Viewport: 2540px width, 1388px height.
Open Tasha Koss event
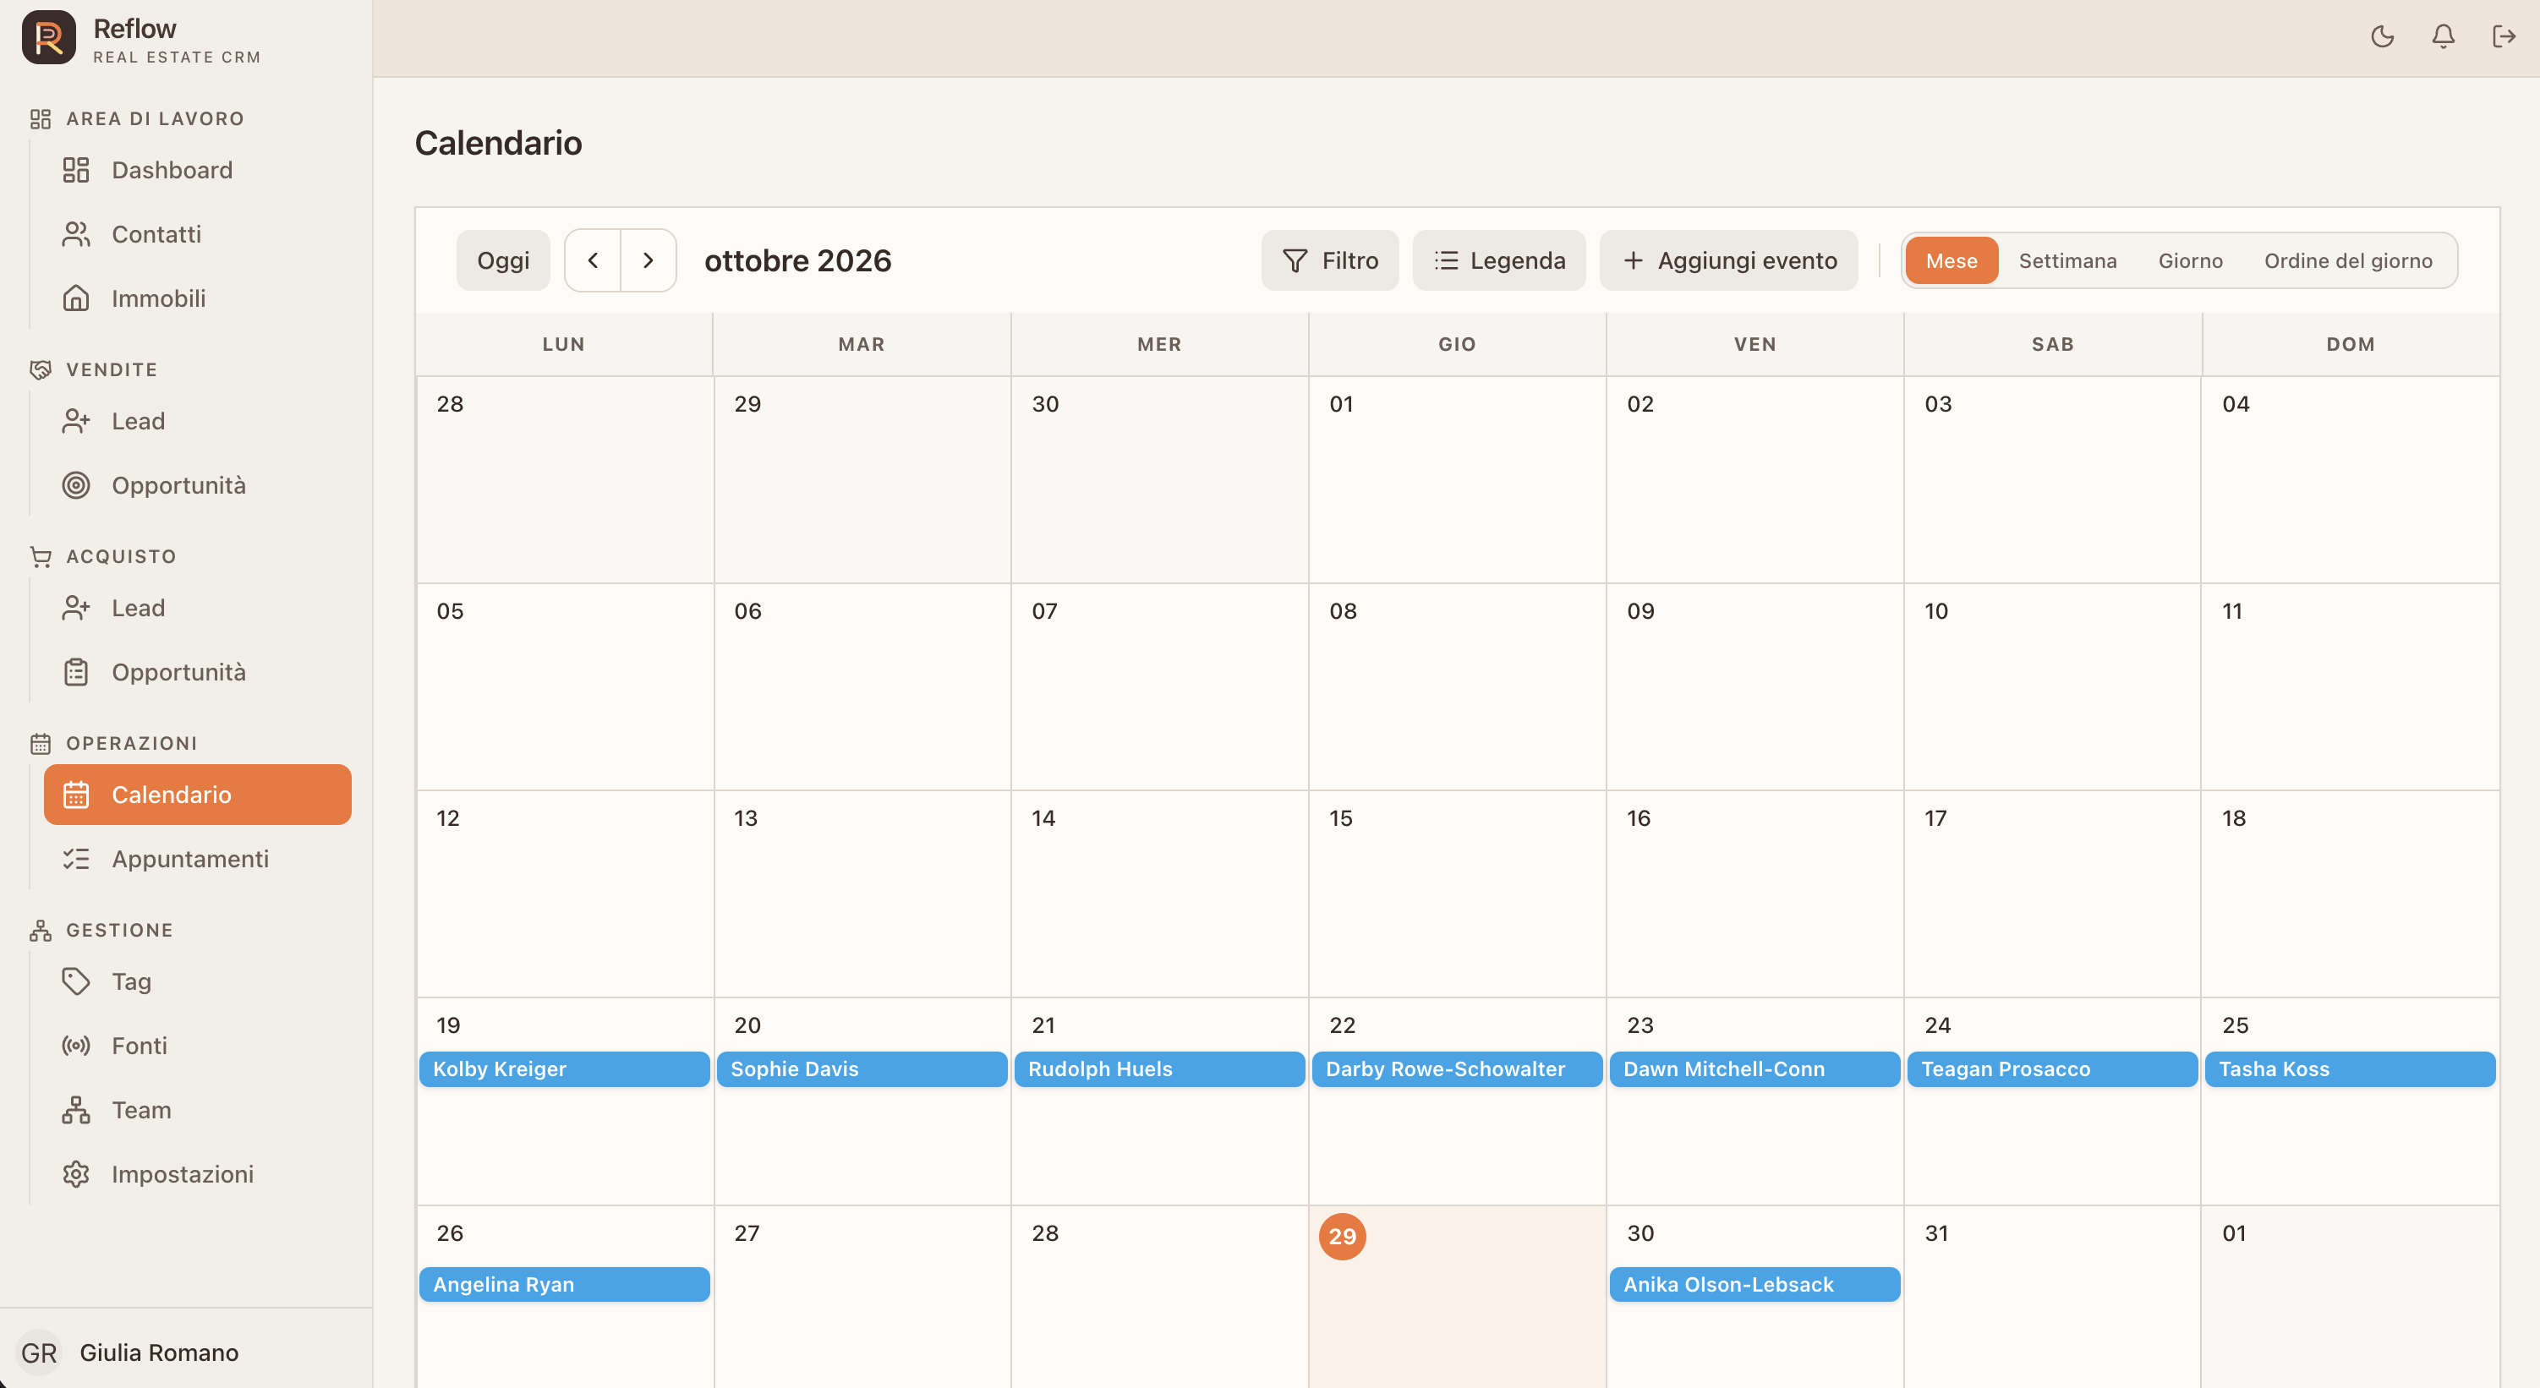coord(2351,1068)
